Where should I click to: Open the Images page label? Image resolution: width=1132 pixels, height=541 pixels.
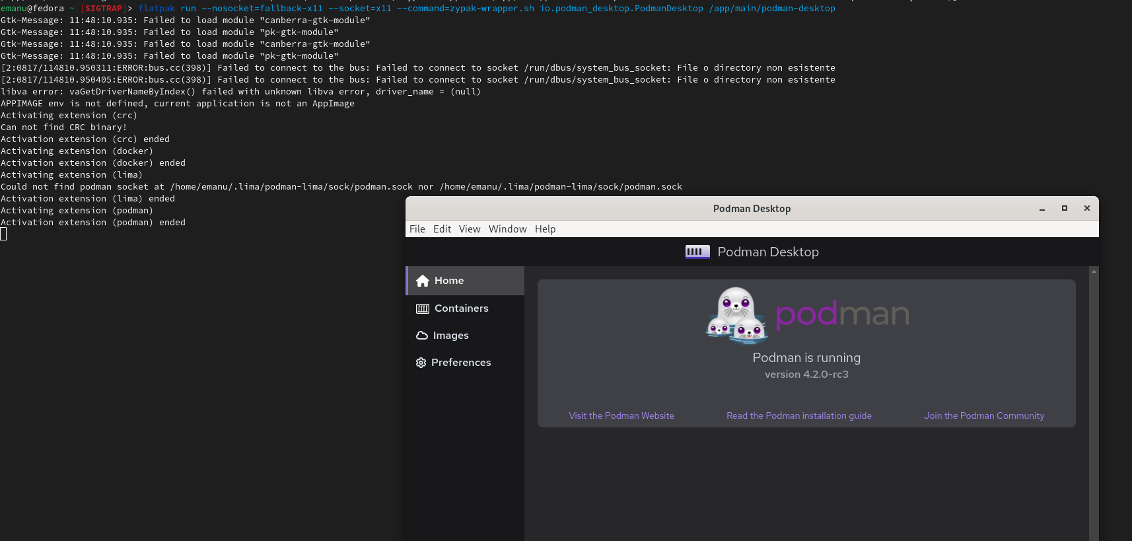(451, 336)
